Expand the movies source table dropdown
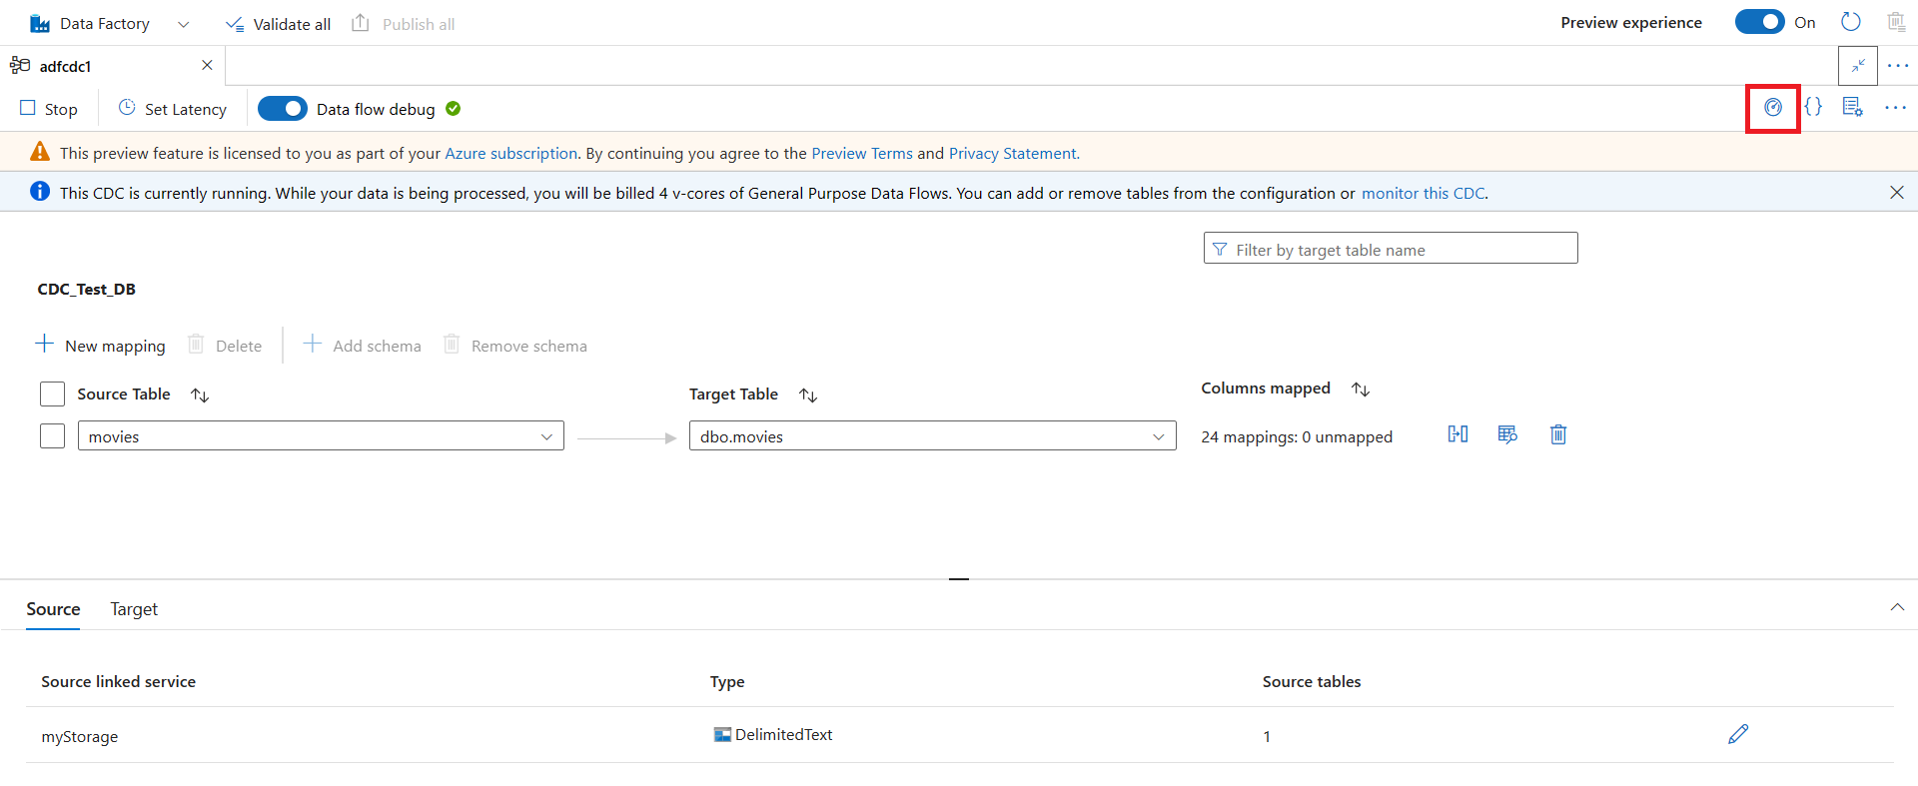The image size is (1918, 786). tap(545, 436)
